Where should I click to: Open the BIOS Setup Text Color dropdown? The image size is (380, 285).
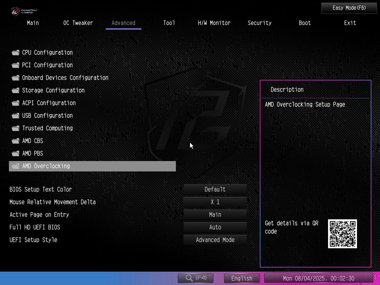tap(215, 189)
